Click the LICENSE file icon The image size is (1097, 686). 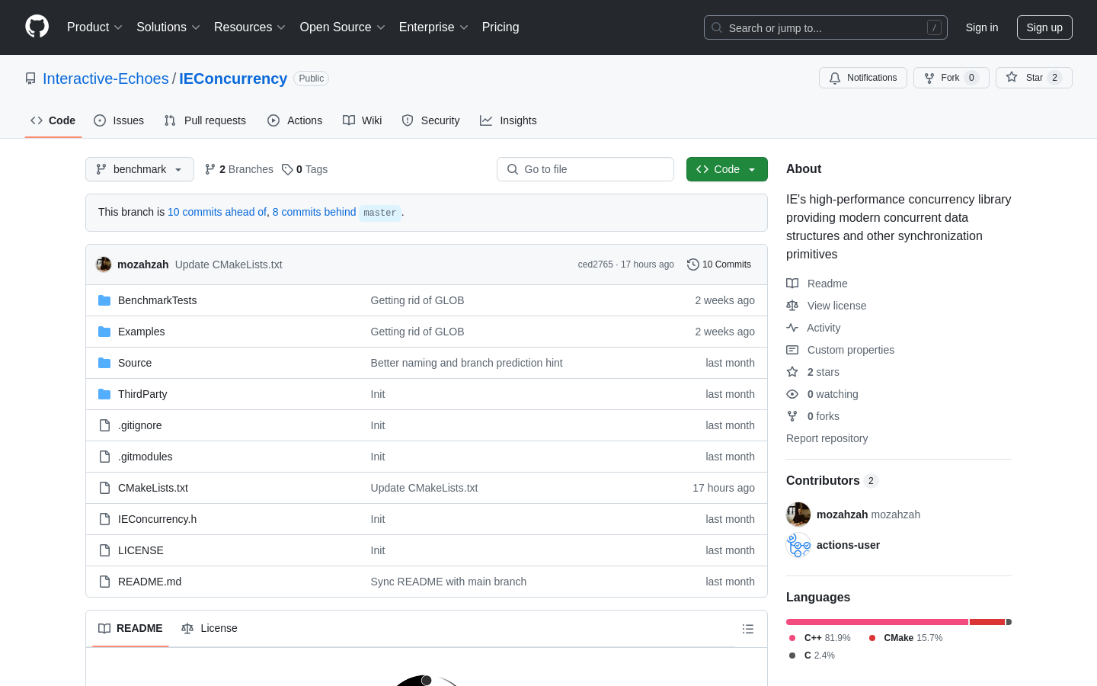pos(104,550)
